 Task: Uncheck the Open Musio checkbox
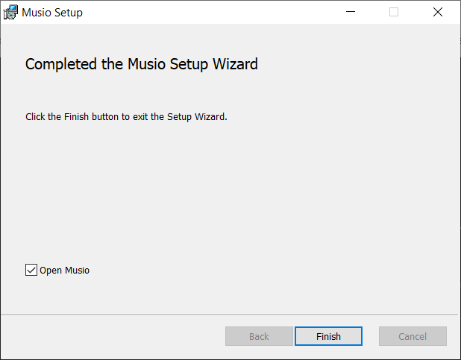[31, 270]
